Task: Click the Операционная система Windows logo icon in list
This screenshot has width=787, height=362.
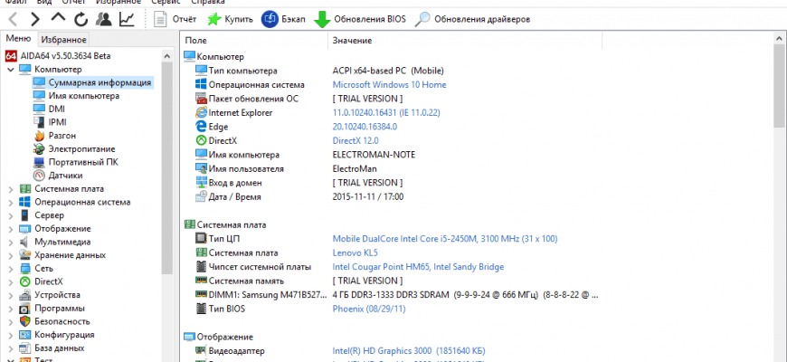Action: tap(201, 84)
